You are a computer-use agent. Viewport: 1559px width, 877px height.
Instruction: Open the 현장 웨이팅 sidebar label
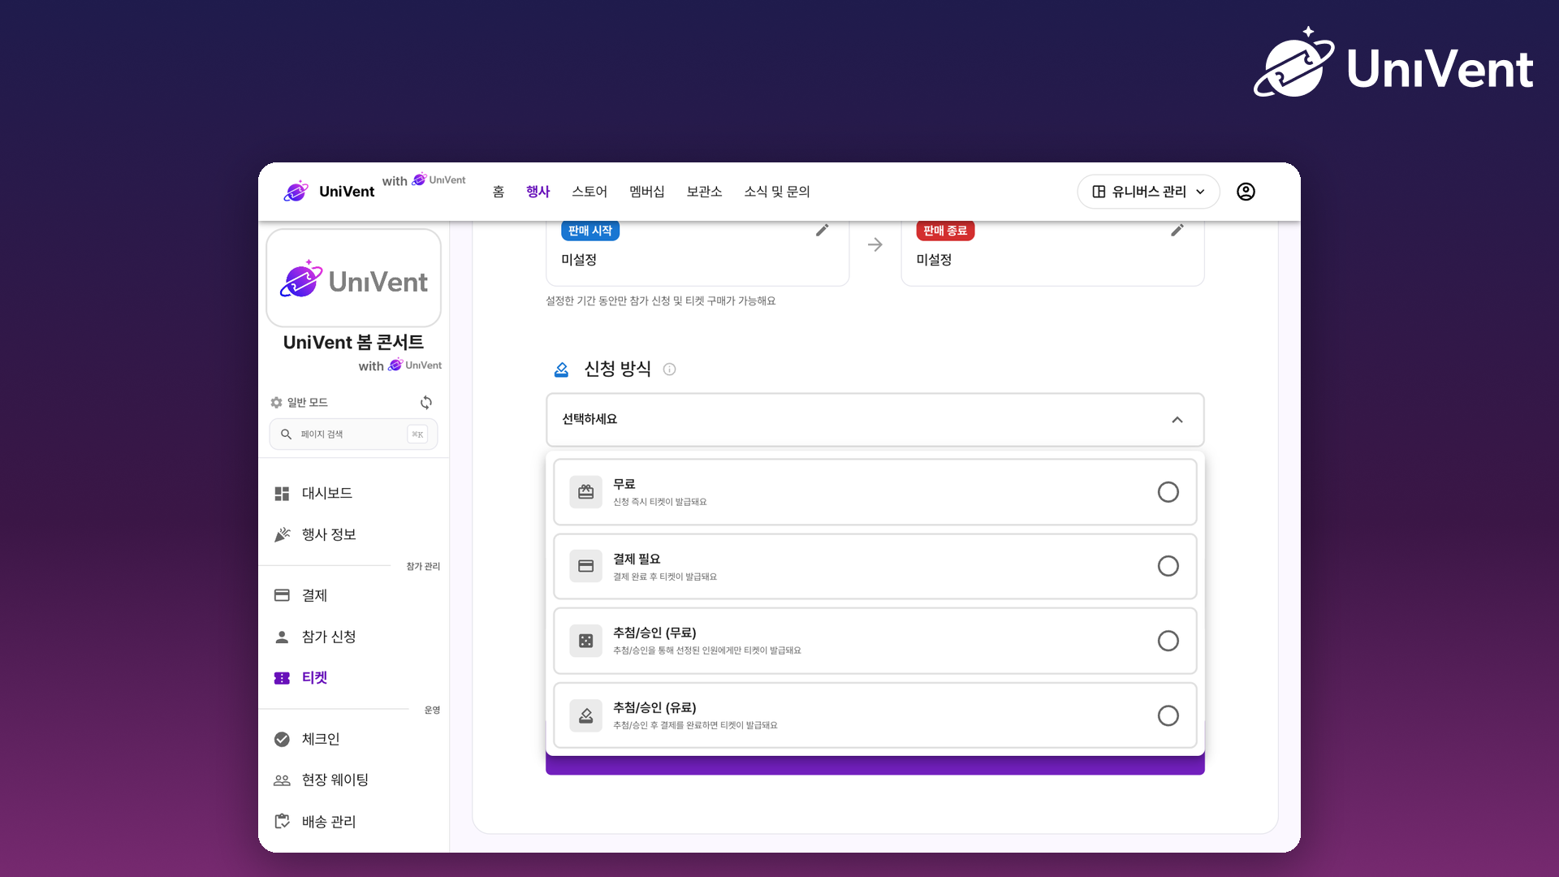tap(335, 780)
